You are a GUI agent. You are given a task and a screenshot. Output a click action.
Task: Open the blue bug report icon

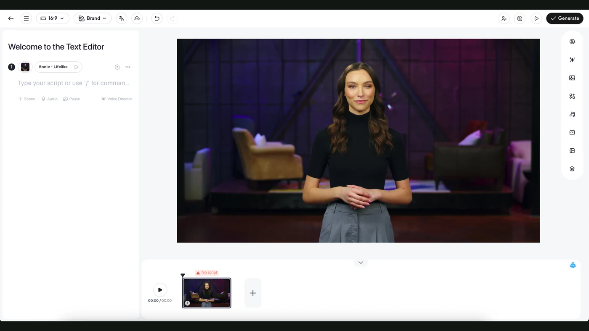click(x=573, y=265)
